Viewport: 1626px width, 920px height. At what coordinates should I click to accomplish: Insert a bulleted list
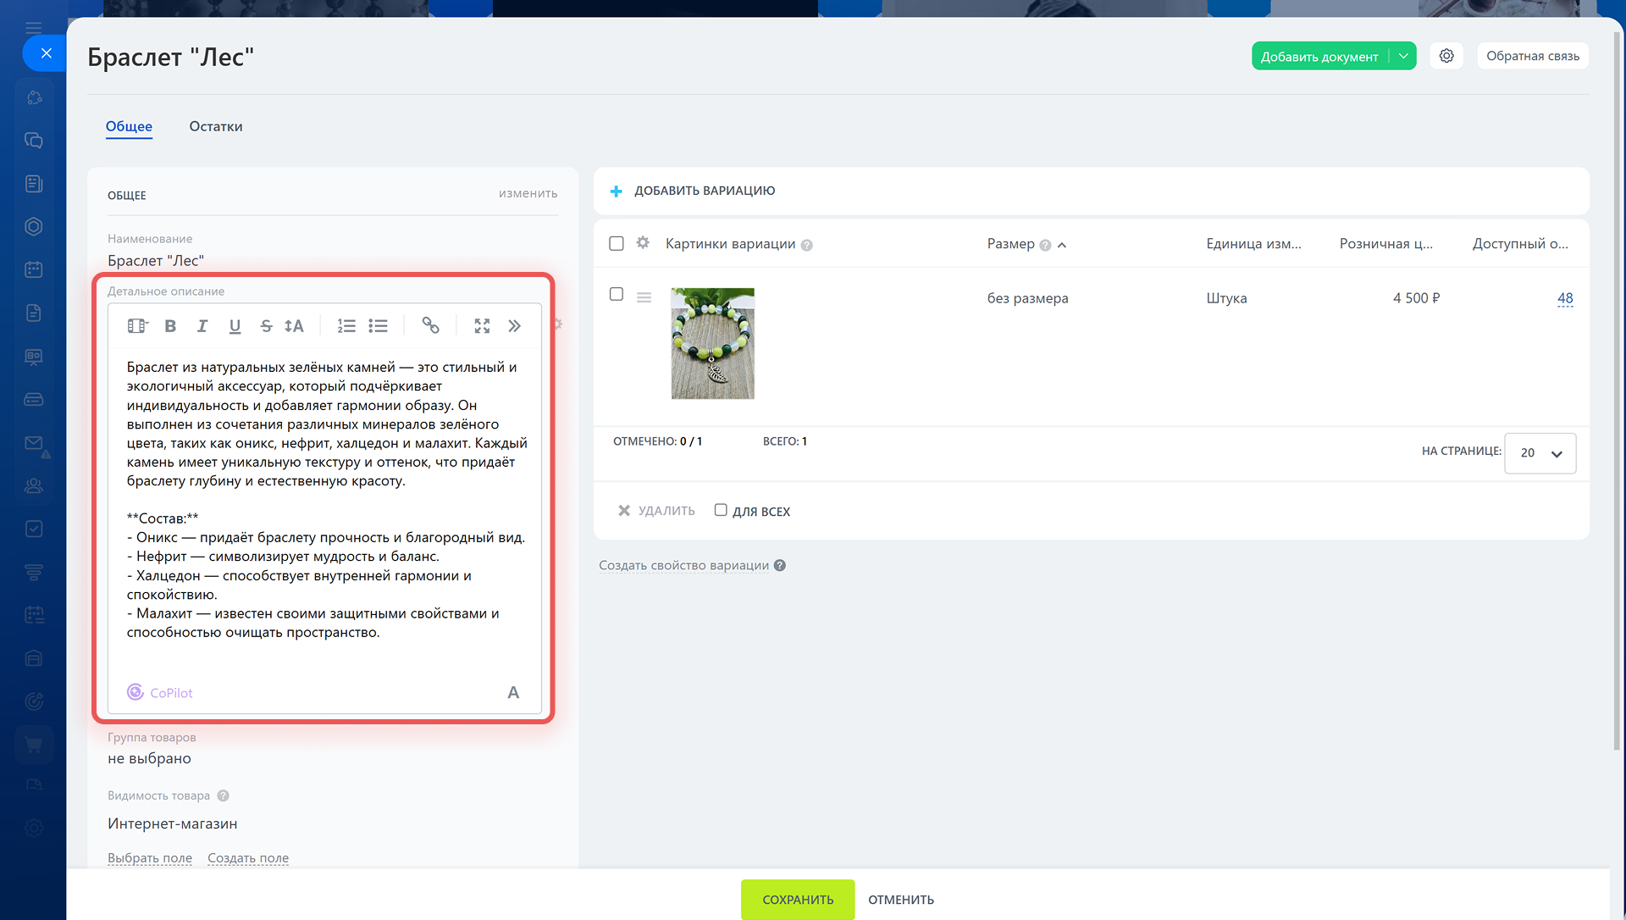pyautogui.click(x=378, y=326)
